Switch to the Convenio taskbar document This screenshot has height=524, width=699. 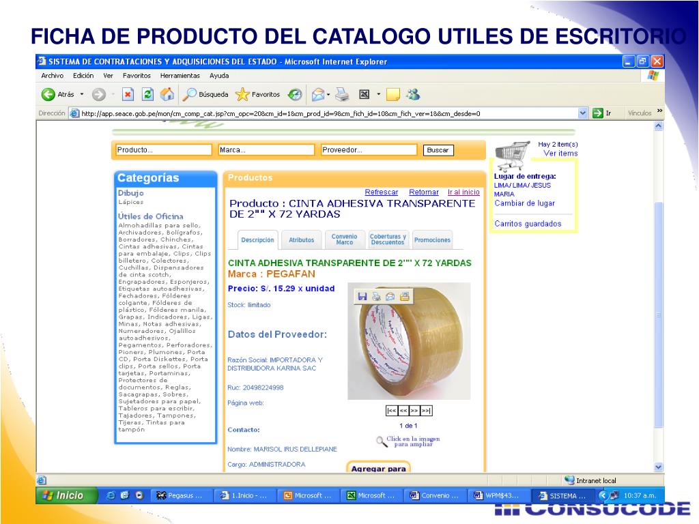pos(435,495)
